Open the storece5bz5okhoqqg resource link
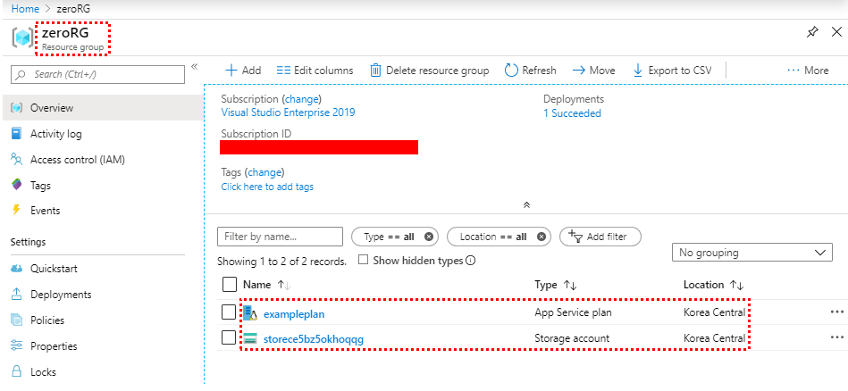Screen dimensions: 848x391 (x=314, y=339)
